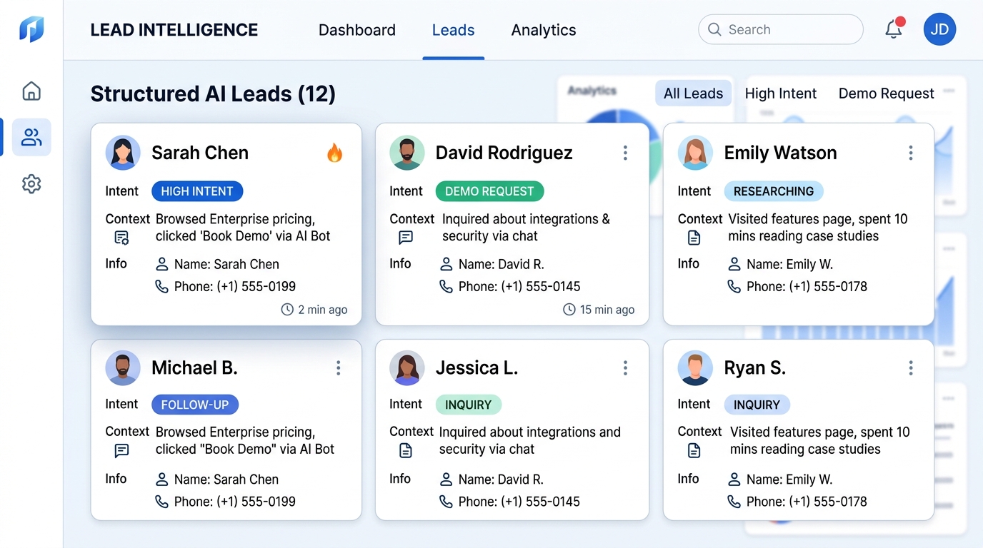Click the '2 min ago' timestamp
This screenshot has width=983, height=548.
(323, 310)
